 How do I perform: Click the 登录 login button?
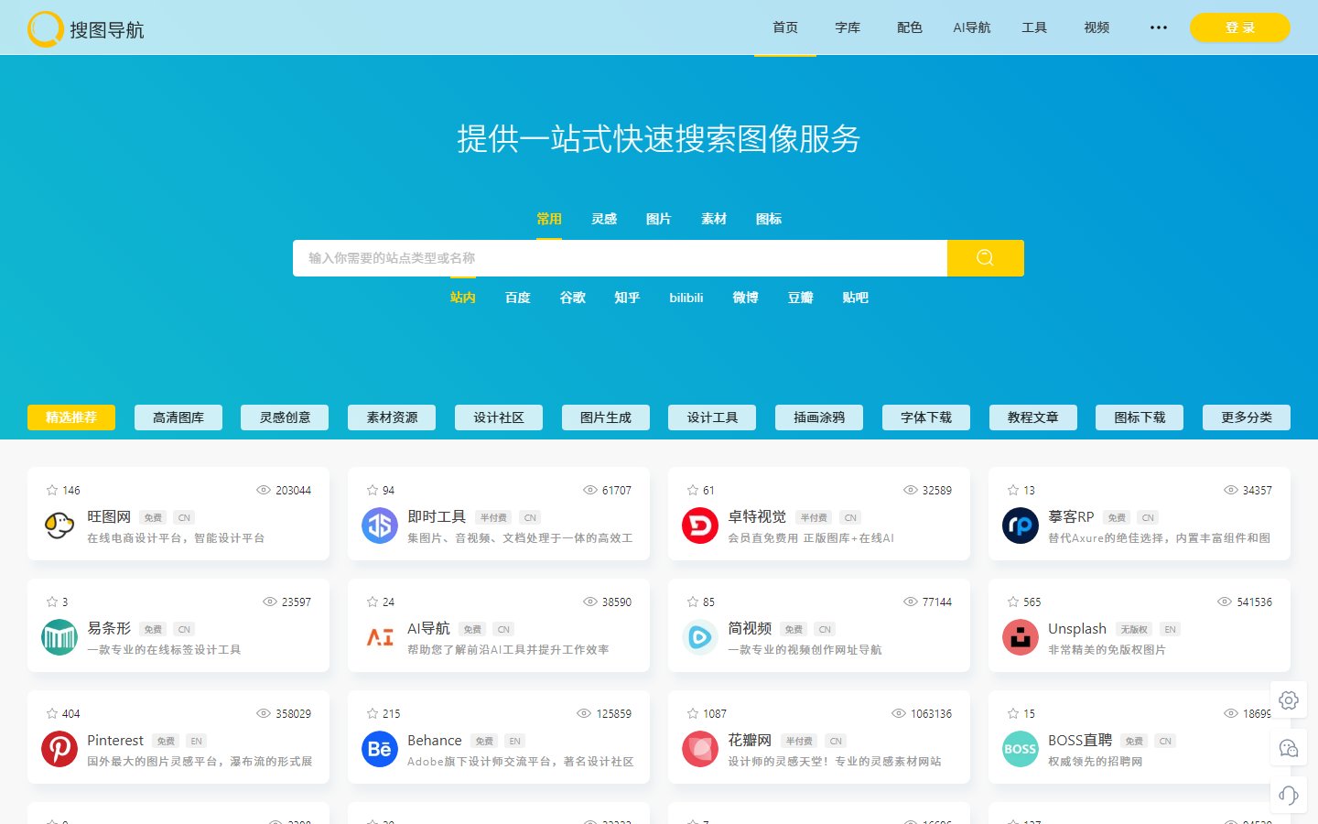click(1240, 27)
